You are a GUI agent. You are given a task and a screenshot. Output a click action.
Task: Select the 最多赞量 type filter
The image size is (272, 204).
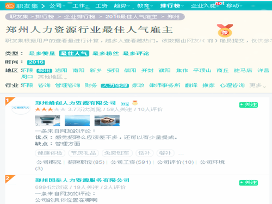(42, 53)
